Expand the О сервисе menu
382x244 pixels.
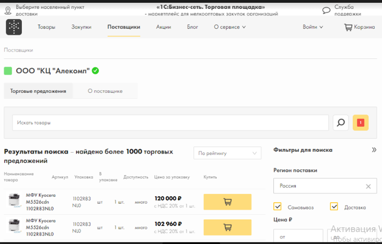[x=230, y=27]
